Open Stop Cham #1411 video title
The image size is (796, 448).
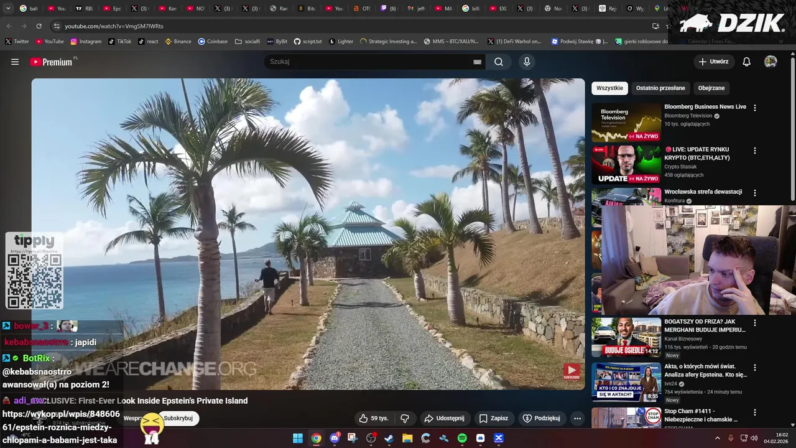point(701,415)
